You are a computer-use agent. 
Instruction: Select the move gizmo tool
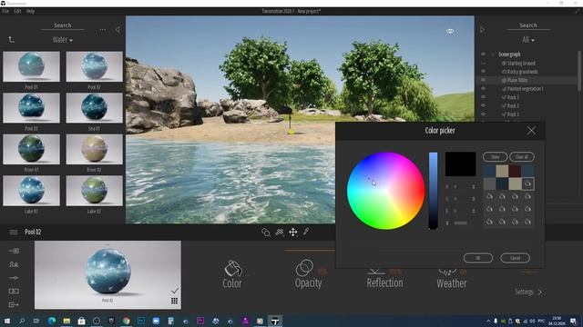(293, 233)
